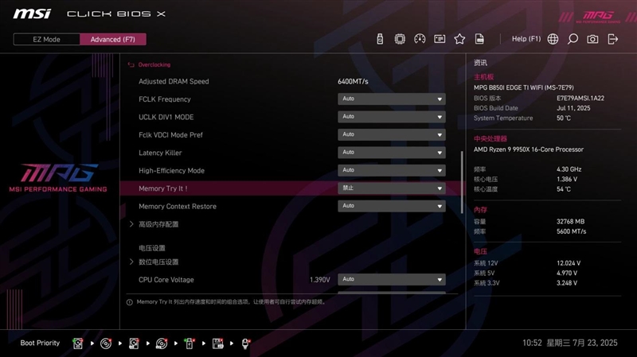Change language with the globe icon

[x=553, y=39]
